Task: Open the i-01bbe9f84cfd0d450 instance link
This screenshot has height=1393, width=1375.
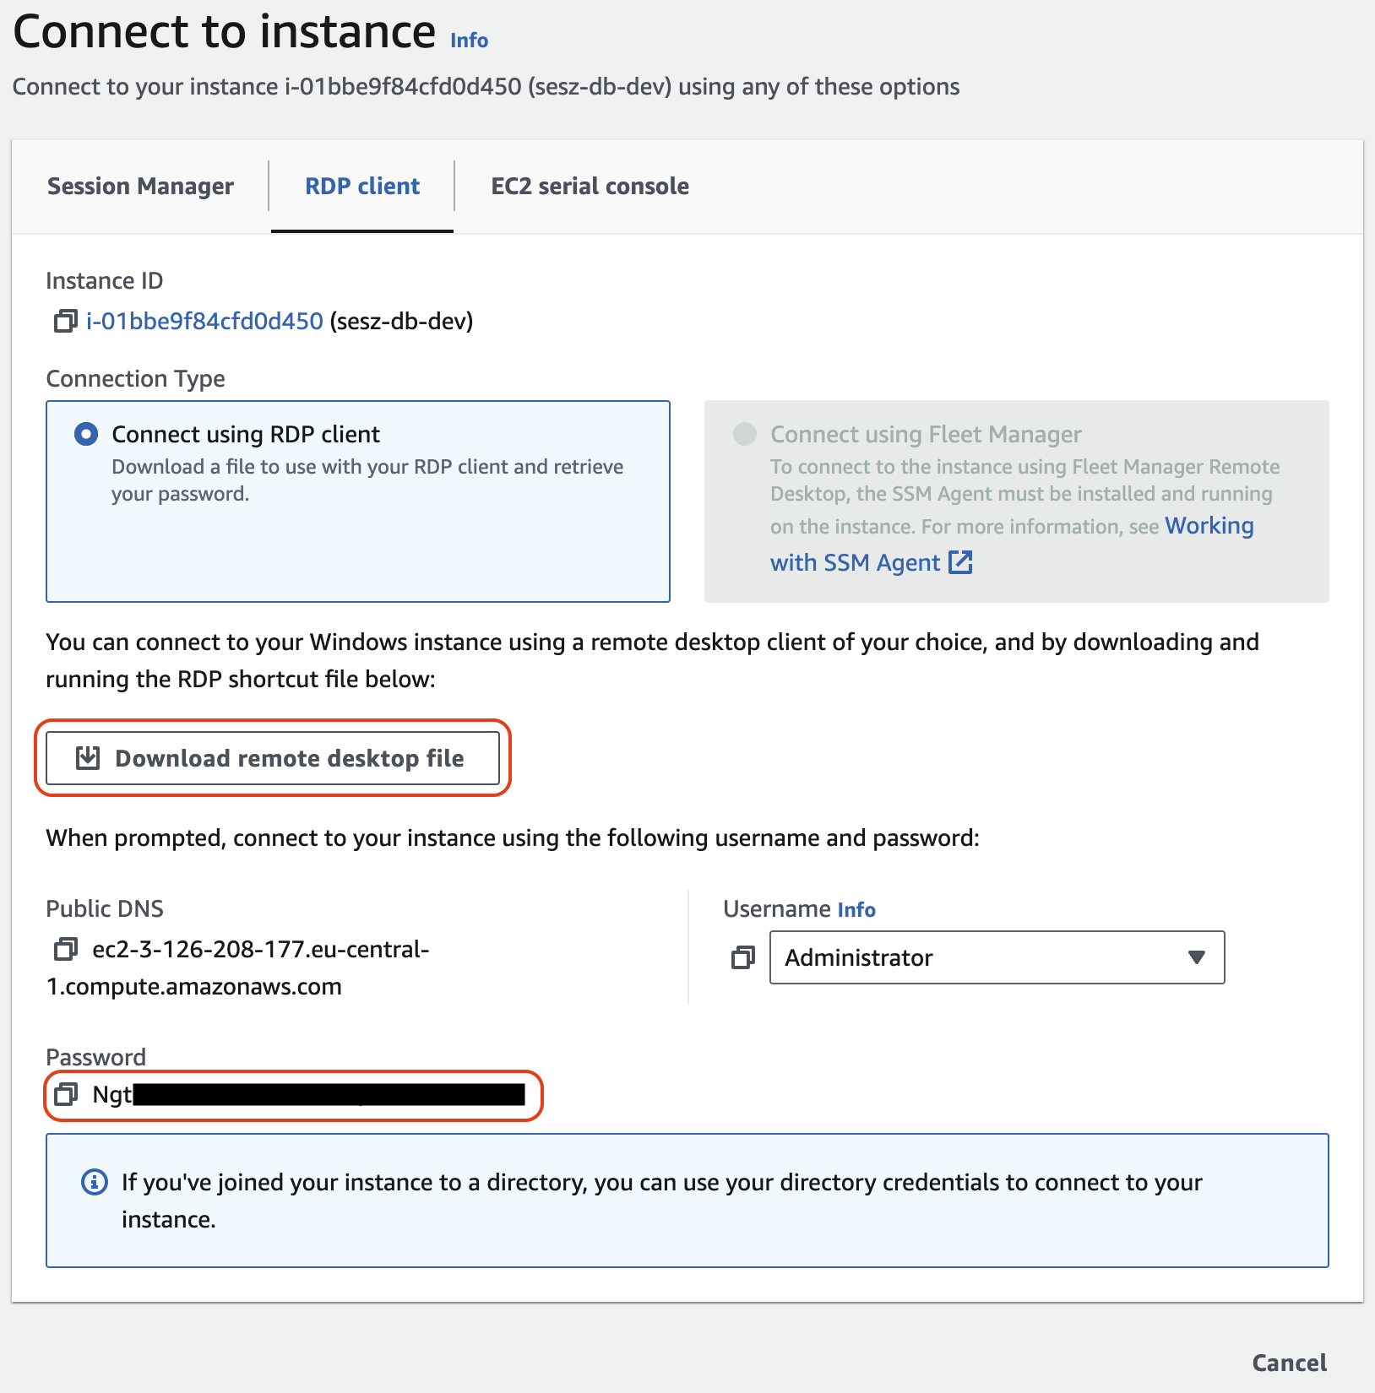Action: pos(204,321)
